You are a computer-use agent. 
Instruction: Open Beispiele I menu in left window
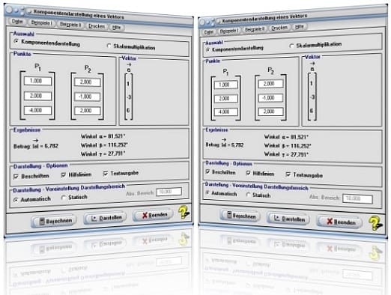(x=41, y=22)
